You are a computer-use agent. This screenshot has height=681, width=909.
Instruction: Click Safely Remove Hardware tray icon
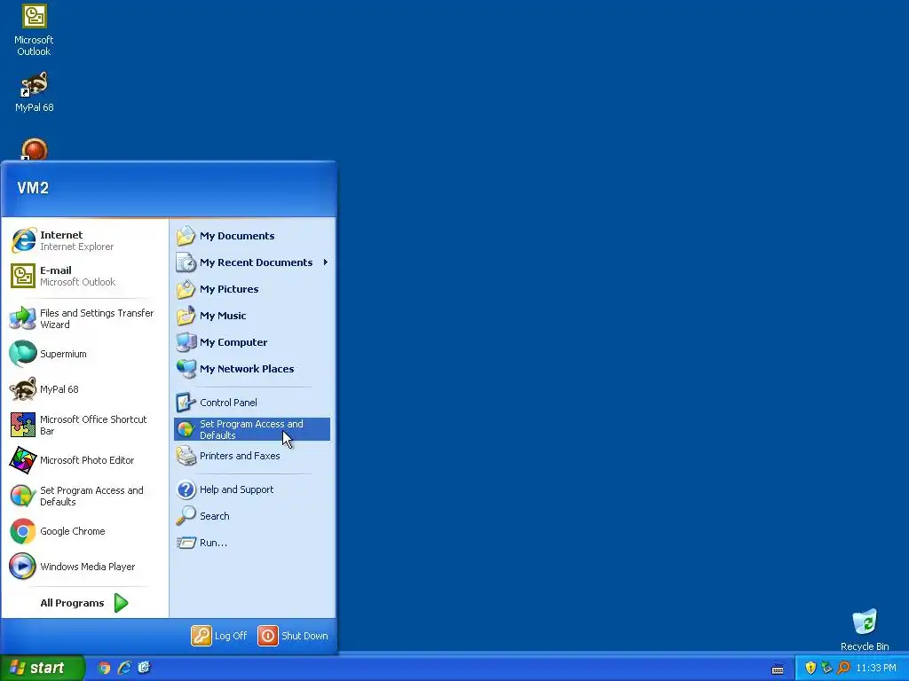coord(826,669)
